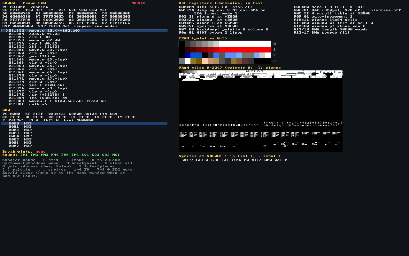Click the Z80 line 0007 NOP
The width and height of the screenshot is (409, 256).
20,146
